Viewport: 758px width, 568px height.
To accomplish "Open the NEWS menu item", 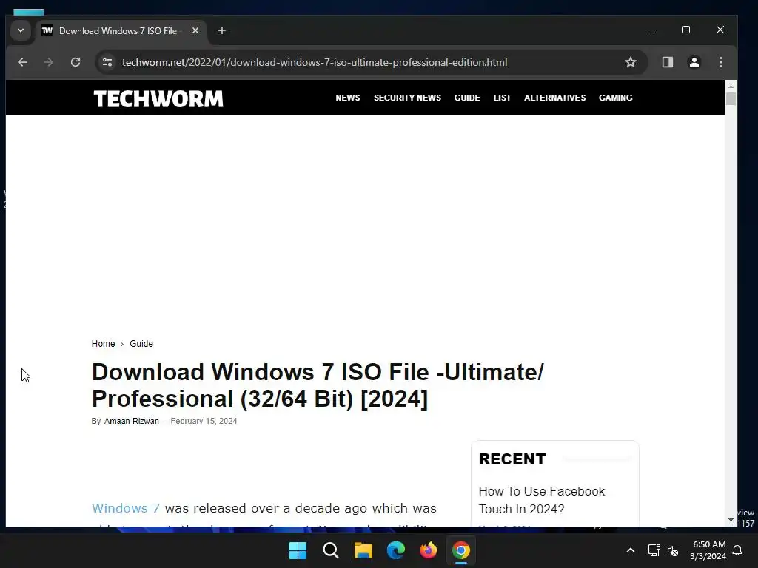I will (348, 98).
